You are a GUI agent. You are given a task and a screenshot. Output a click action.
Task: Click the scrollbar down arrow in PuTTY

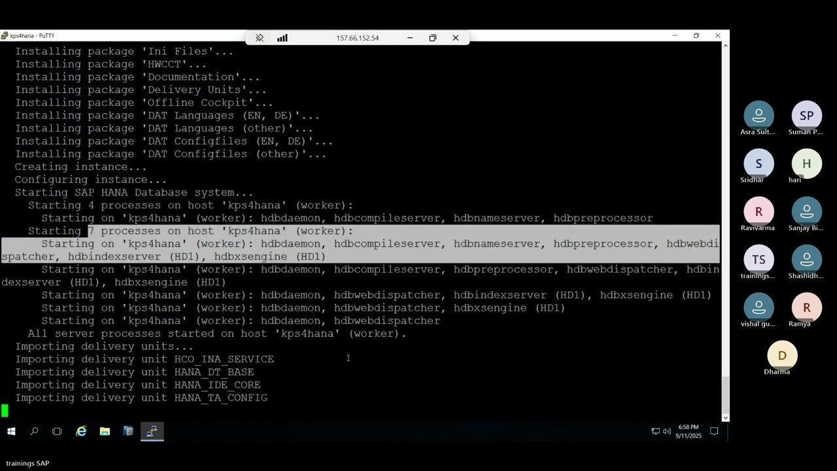pyautogui.click(x=725, y=417)
